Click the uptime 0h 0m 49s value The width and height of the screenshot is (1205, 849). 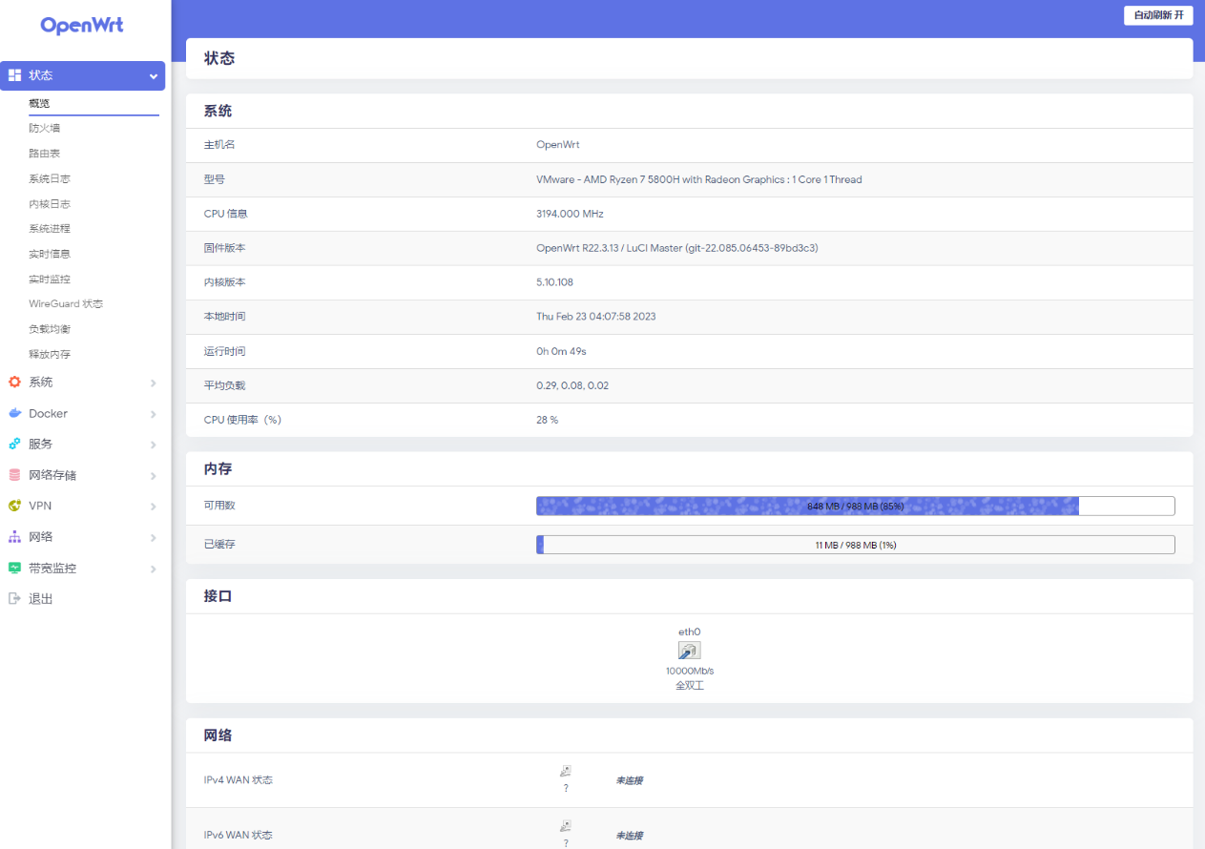(x=561, y=351)
